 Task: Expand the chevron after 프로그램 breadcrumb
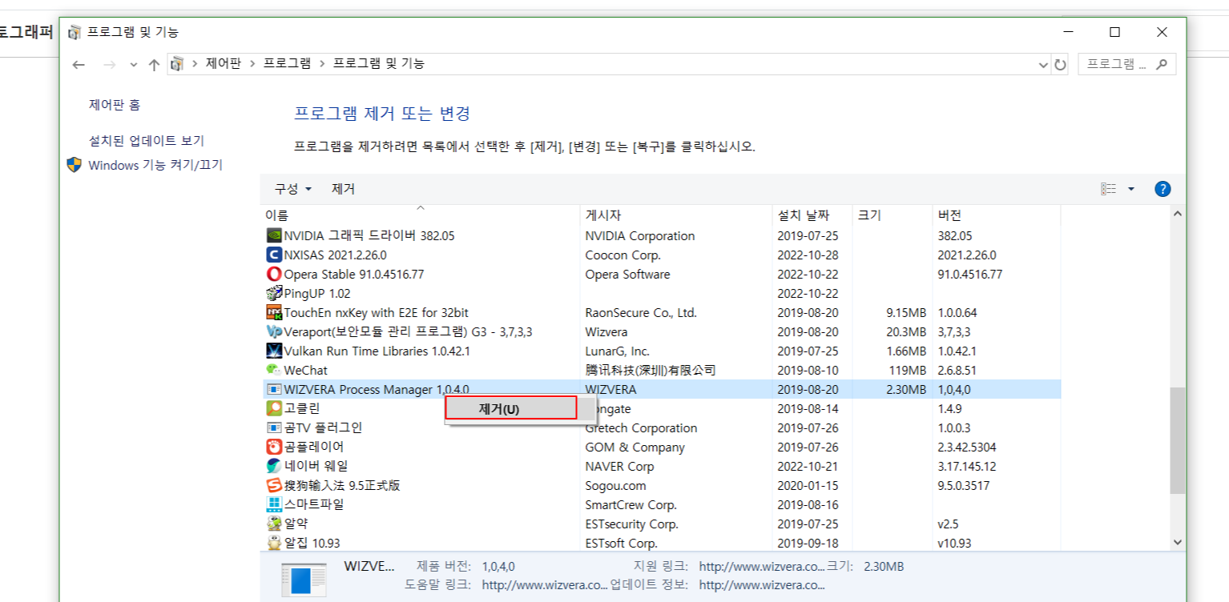321,64
